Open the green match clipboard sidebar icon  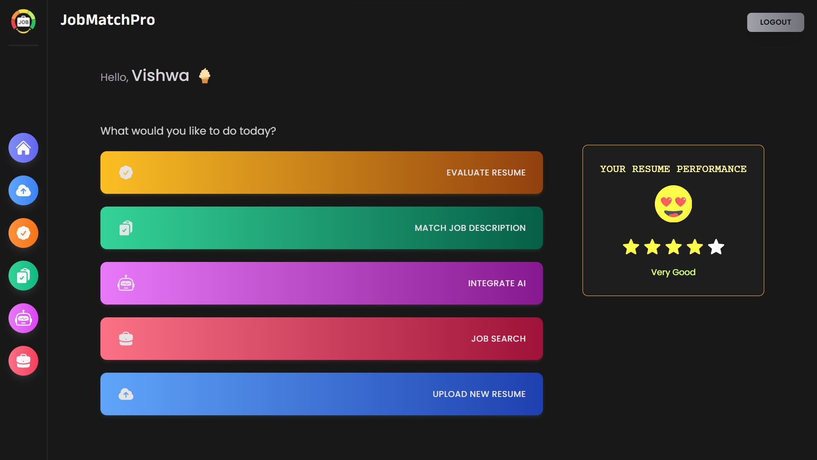[23, 276]
